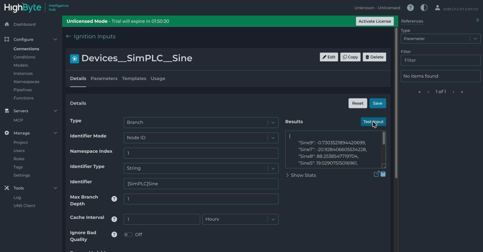
Task: Open Models in the sidebar
Action: click(21, 65)
